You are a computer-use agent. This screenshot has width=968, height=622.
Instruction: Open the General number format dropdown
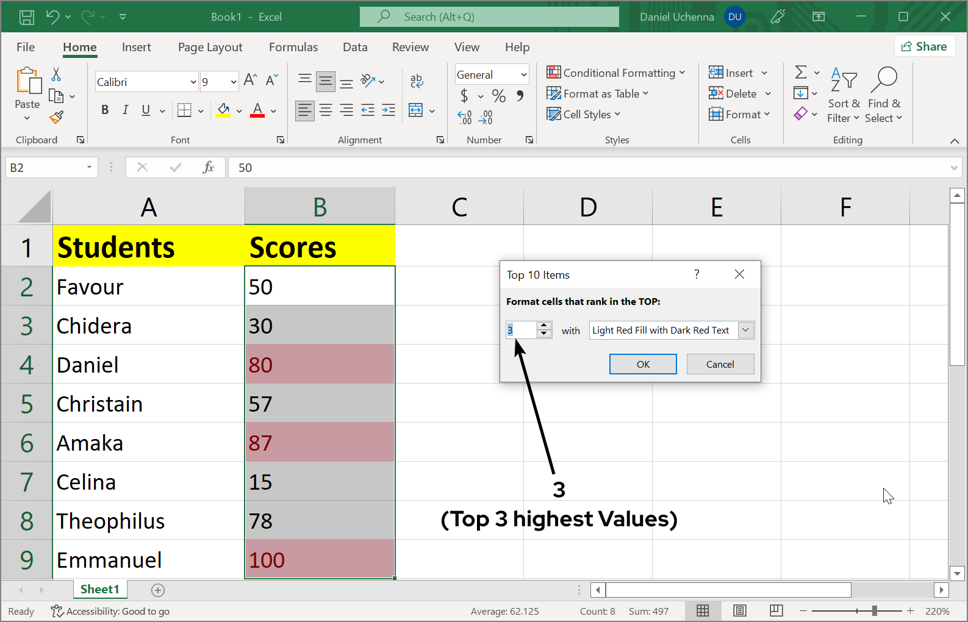pyautogui.click(x=523, y=74)
